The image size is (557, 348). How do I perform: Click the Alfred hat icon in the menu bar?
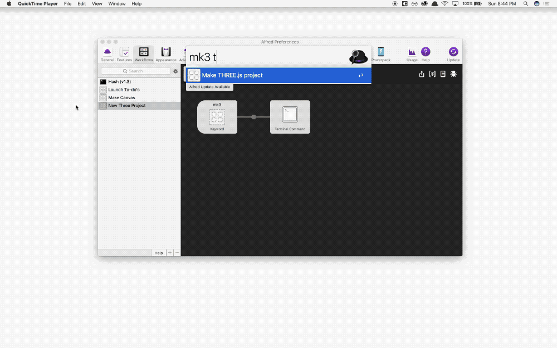tap(434, 3)
